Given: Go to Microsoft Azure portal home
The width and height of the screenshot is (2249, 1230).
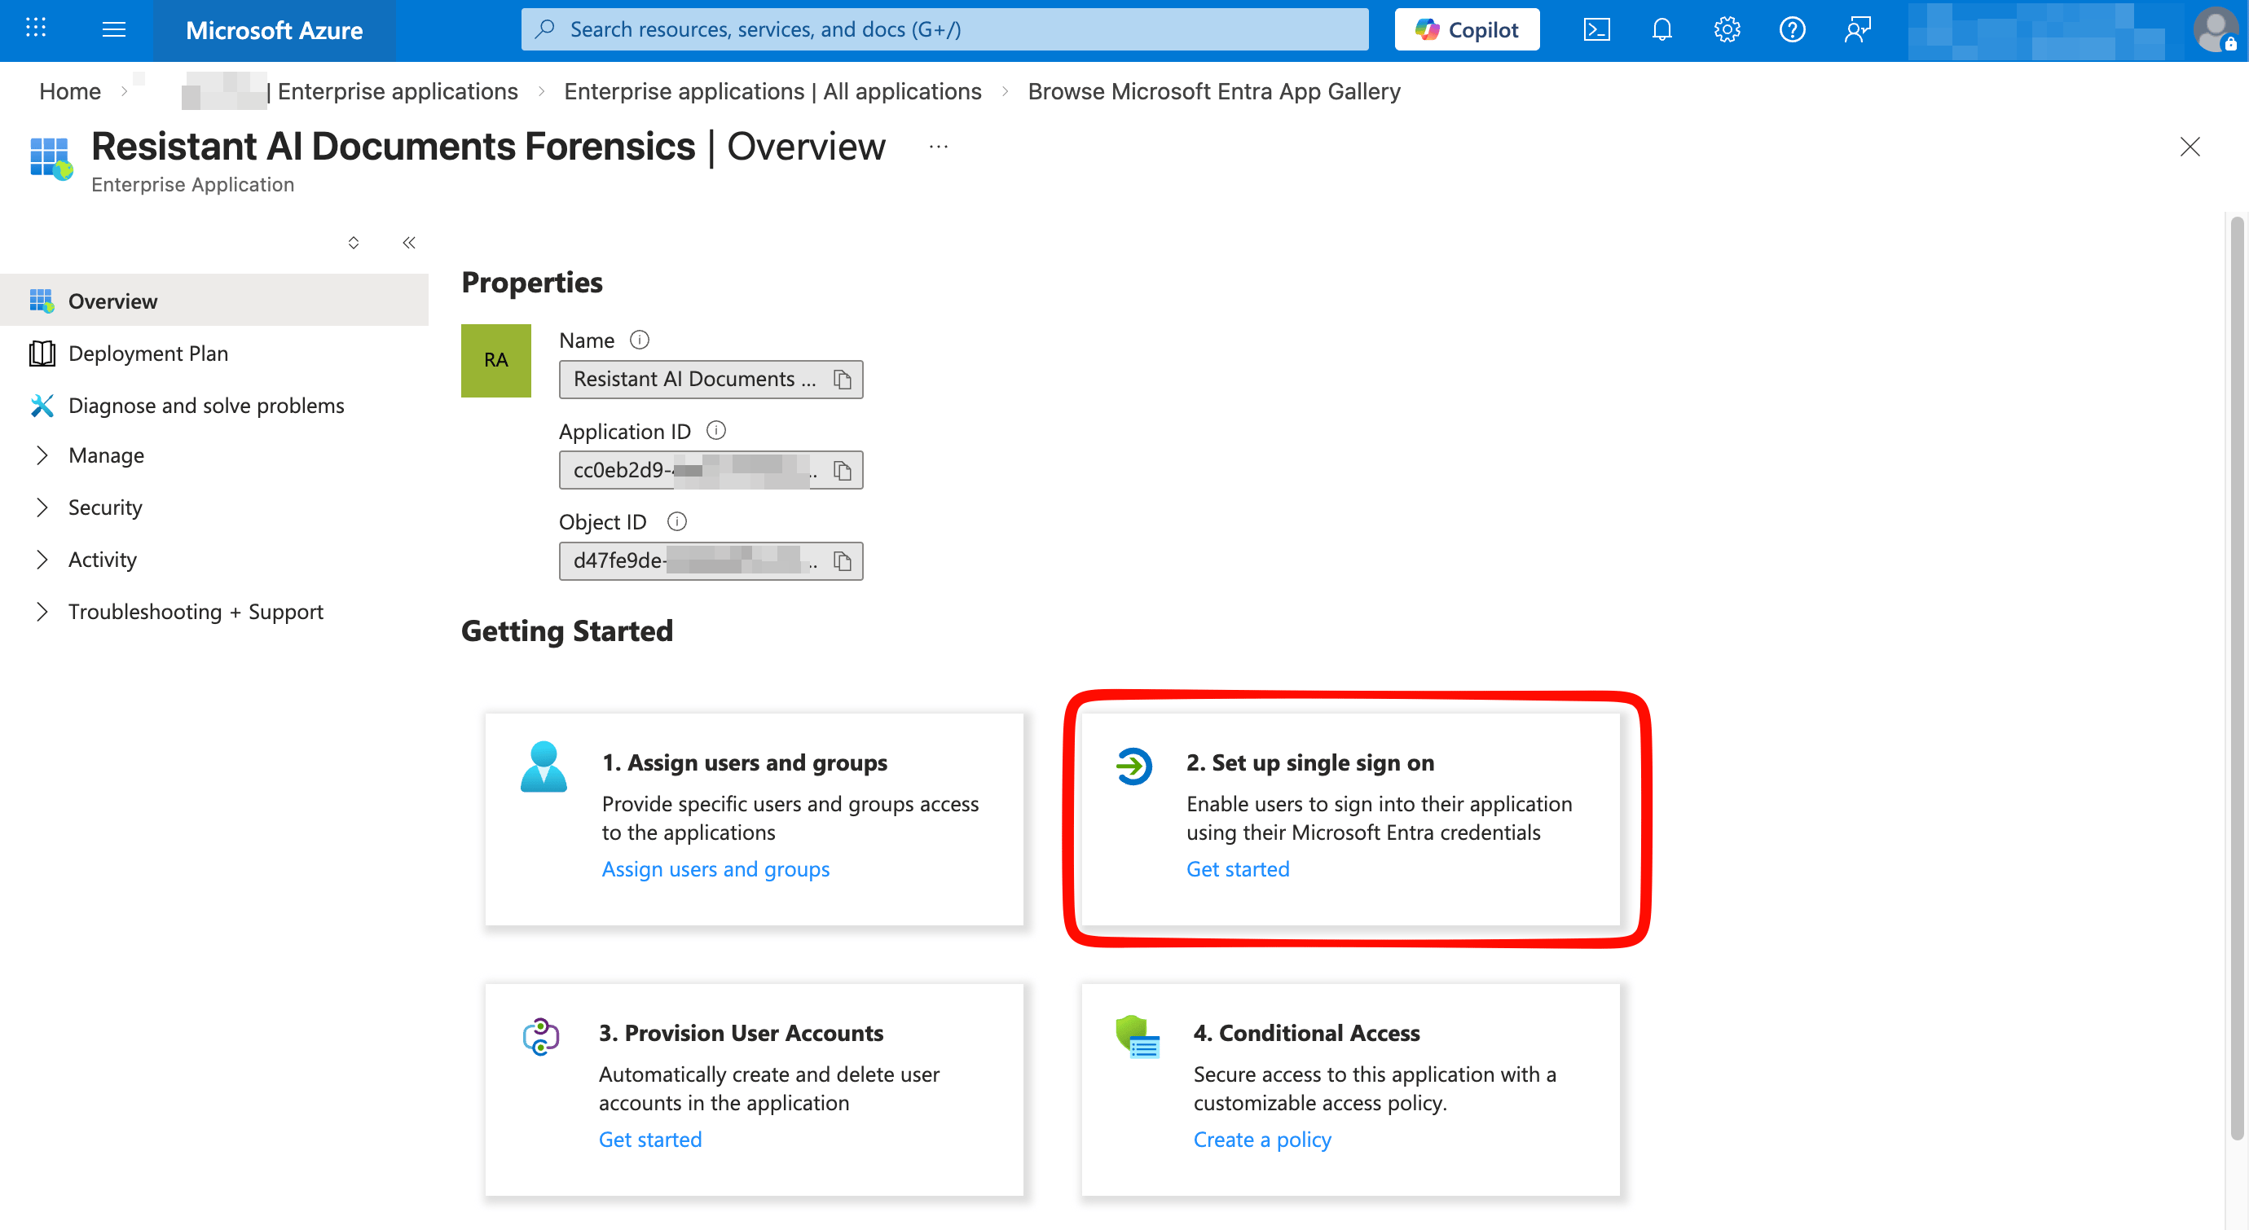Looking at the screenshot, I should (274, 31).
